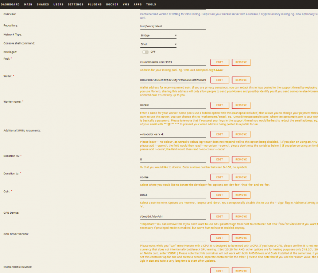The height and width of the screenshot is (273, 318).
Task: Go to the Users tab
Action: [58, 4]
